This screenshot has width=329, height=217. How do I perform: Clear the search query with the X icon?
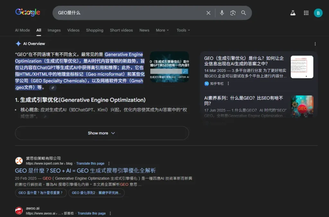click(x=208, y=13)
